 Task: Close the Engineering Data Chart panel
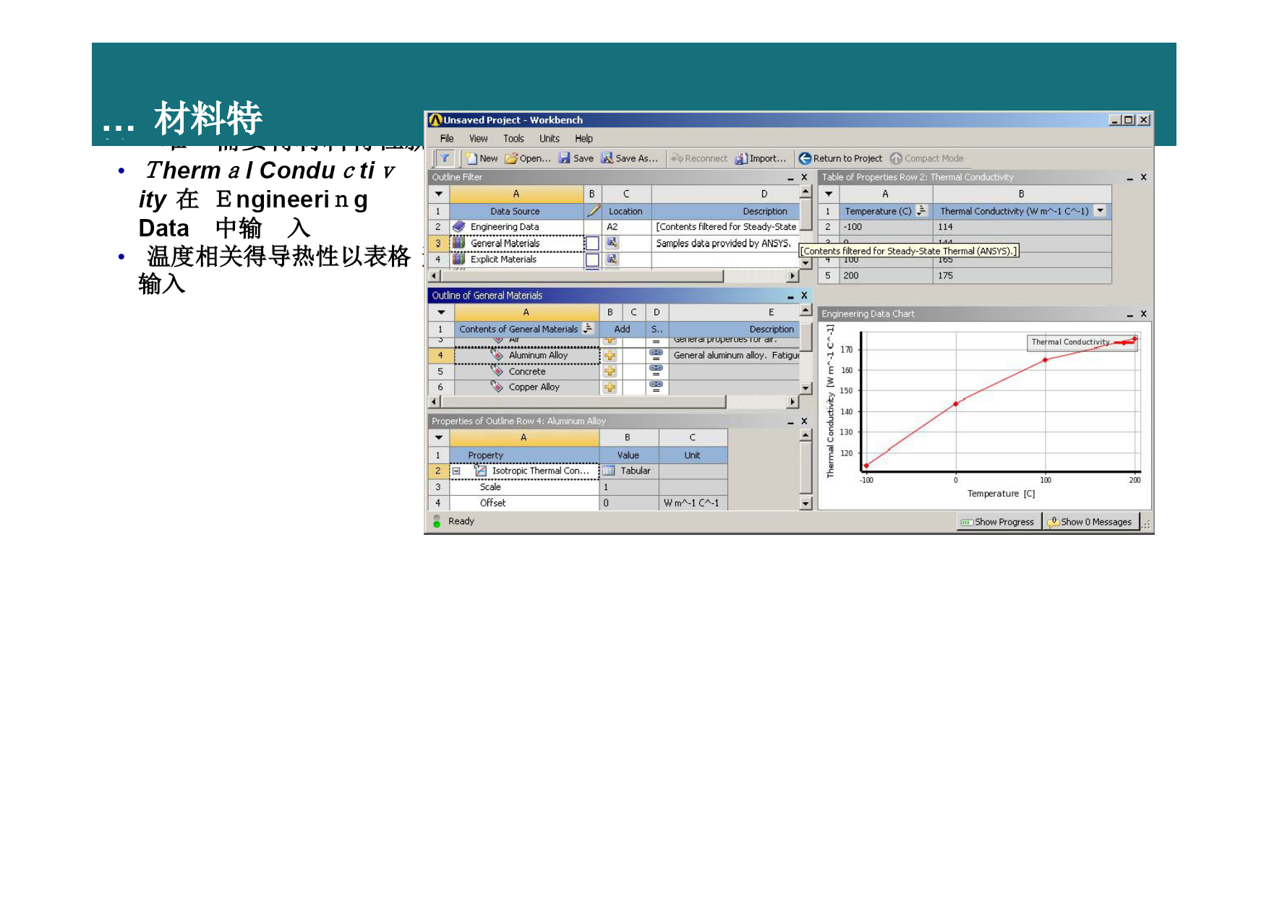tap(1143, 314)
